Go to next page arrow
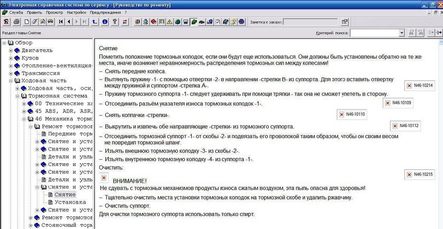This screenshot has width=443, height=229. [76, 22]
